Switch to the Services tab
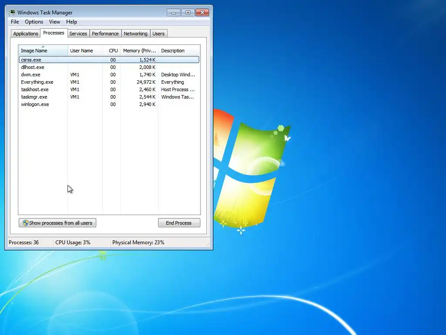The width and height of the screenshot is (446, 335). click(78, 34)
